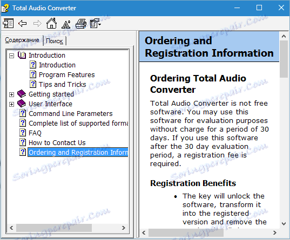
Task: Click contents tree scroll-left arrow
Action: tap(11, 228)
